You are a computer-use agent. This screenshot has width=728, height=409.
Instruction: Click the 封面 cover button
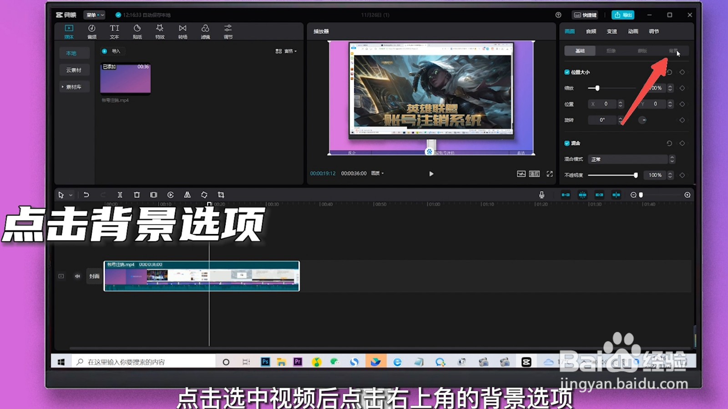[x=94, y=276]
